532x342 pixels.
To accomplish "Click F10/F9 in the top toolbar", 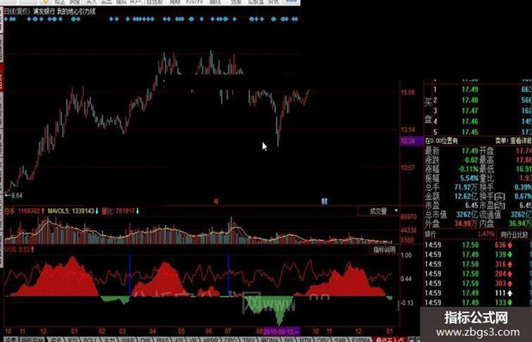I will (x=194, y=2).
